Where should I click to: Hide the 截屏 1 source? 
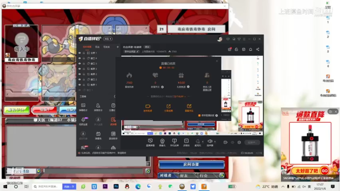(x=79, y=84)
